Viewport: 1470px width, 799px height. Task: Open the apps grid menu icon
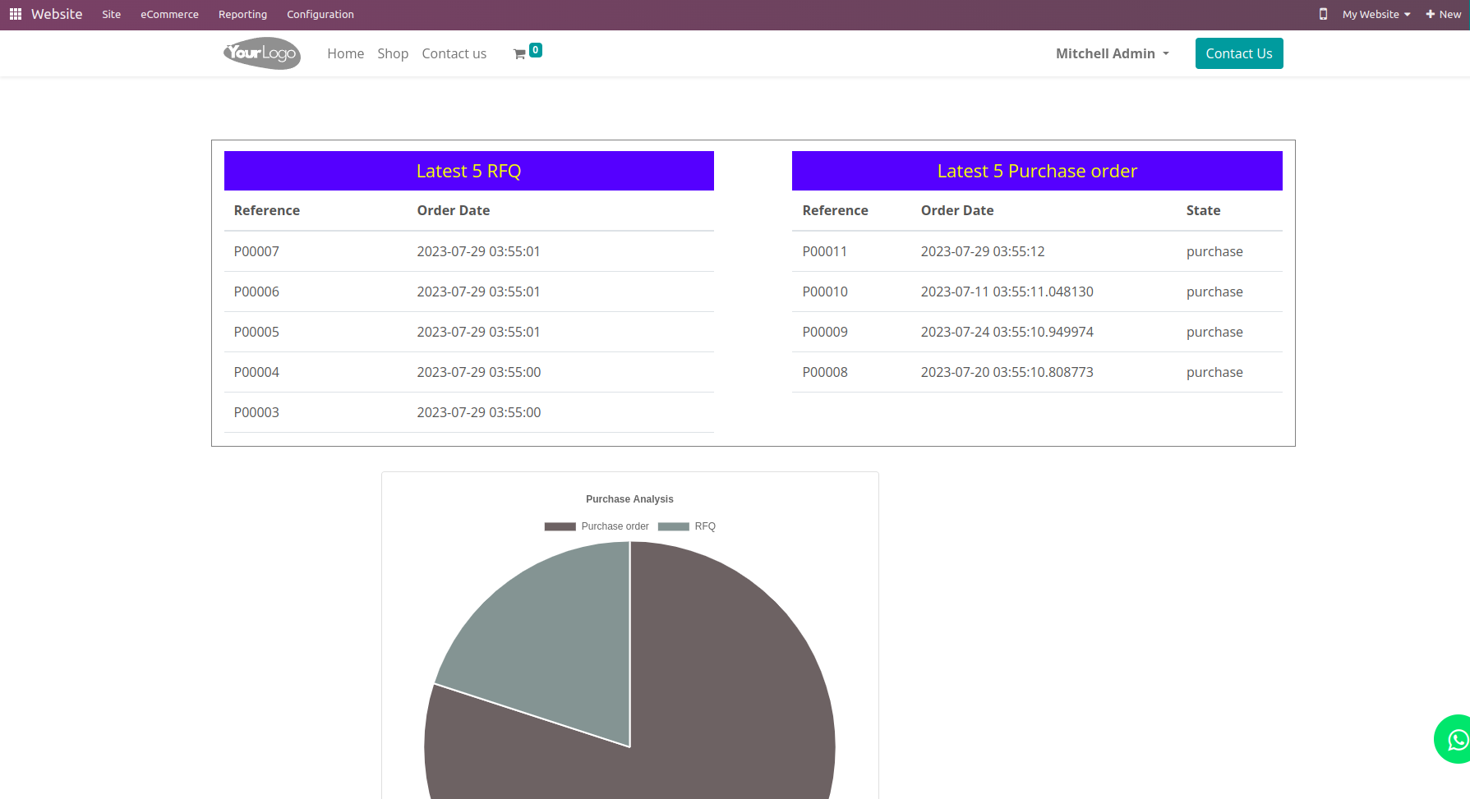click(15, 14)
